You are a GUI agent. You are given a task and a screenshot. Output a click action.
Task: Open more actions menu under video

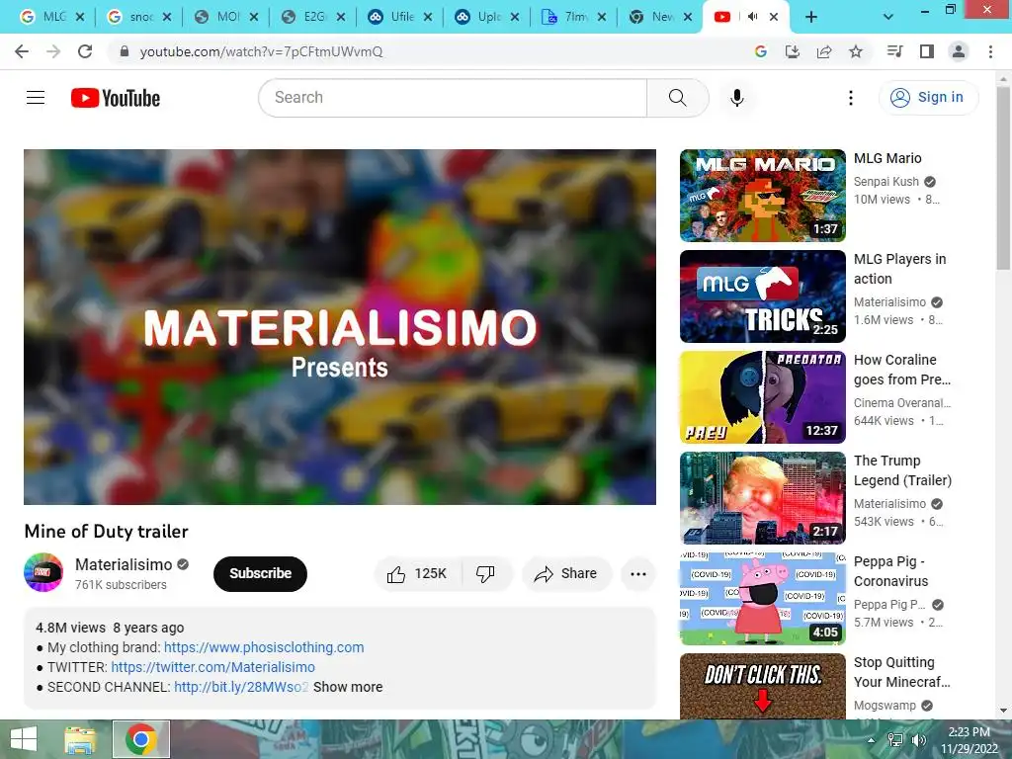click(637, 574)
